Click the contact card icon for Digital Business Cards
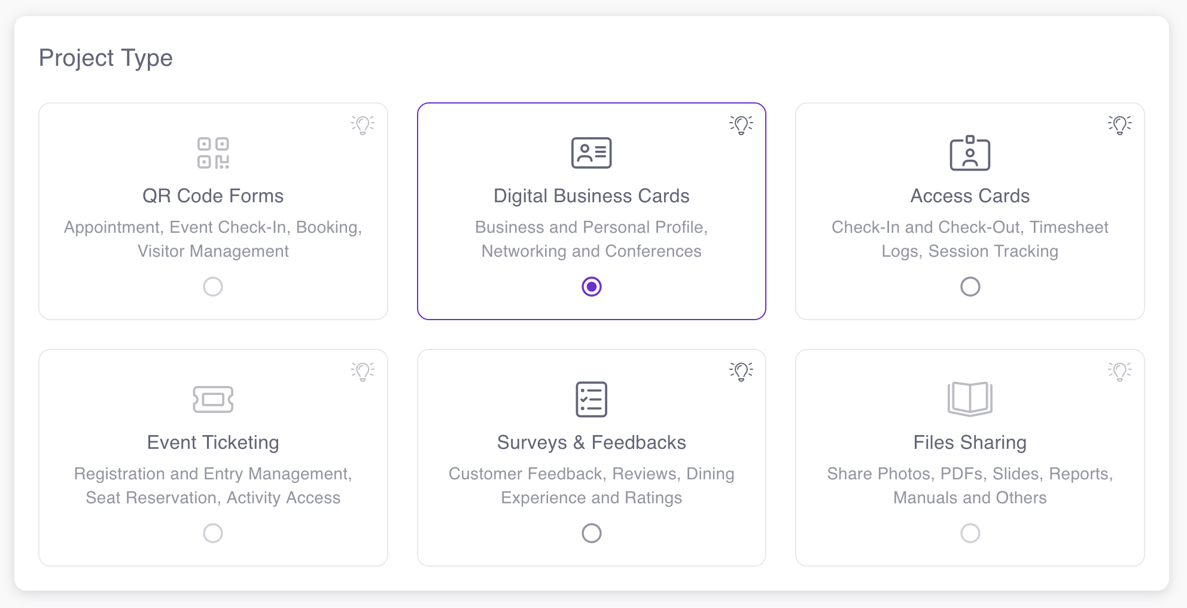This screenshot has height=608, width=1187. coord(591,153)
